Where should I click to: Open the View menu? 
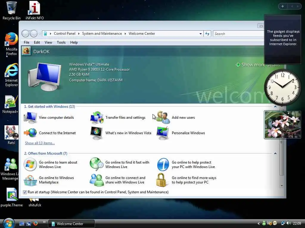pos(48,42)
